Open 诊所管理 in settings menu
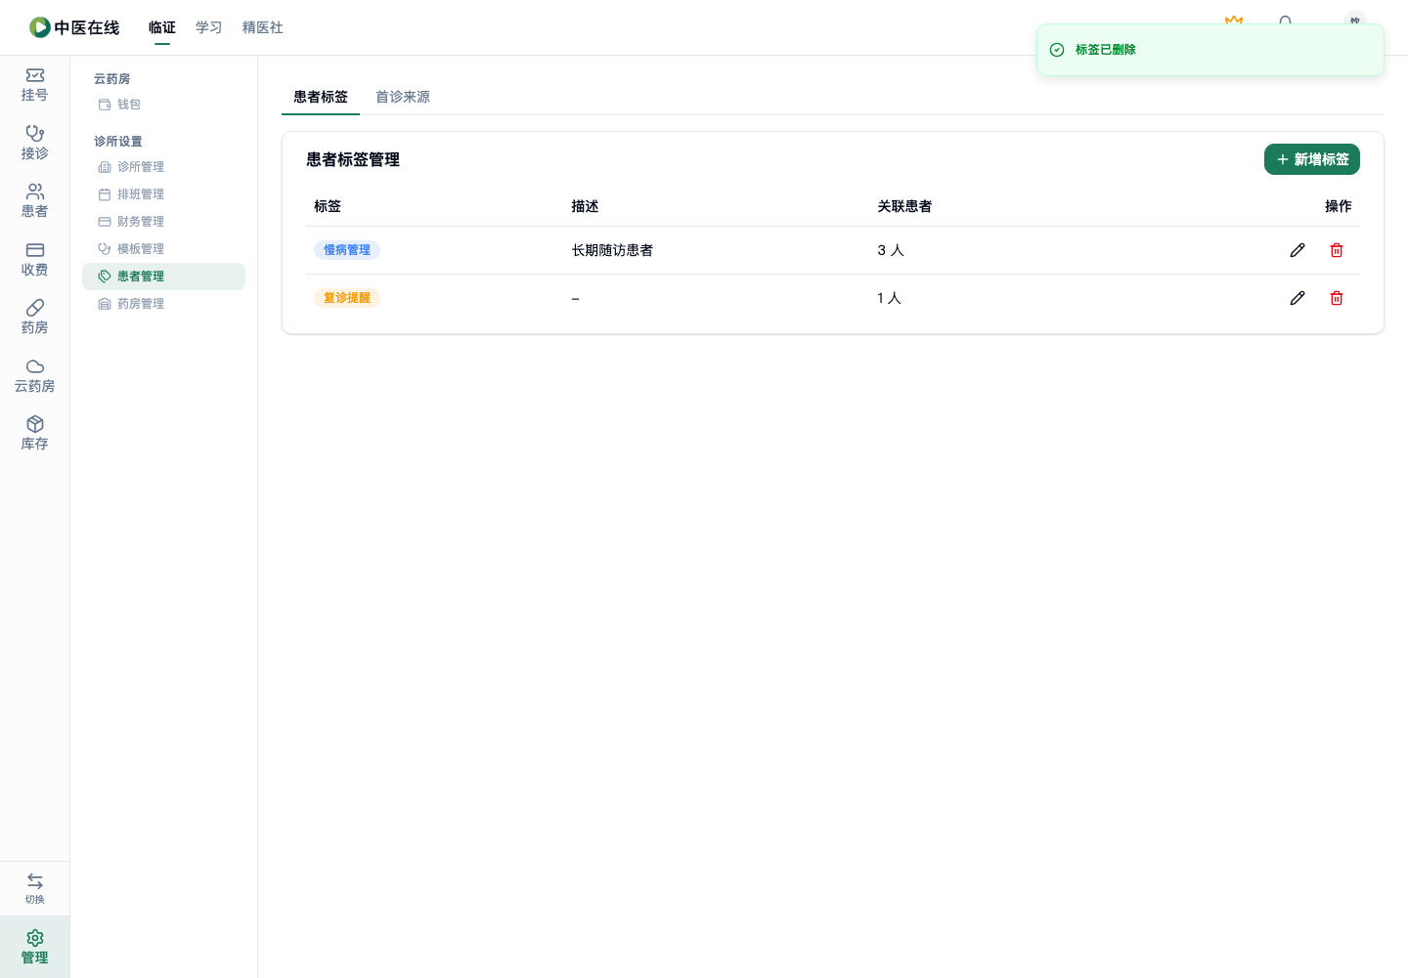1408x978 pixels. point(163,167)
